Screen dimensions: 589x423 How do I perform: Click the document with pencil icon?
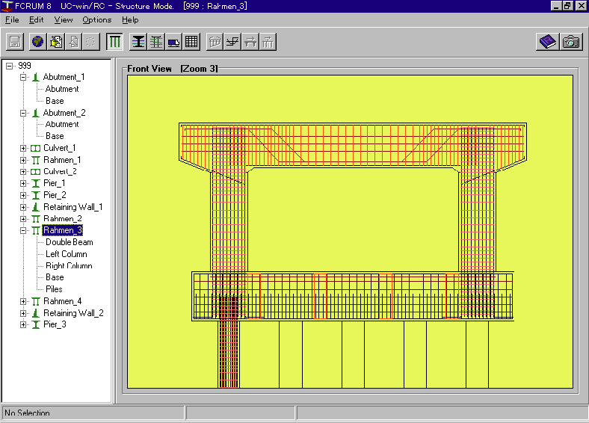[x=55, y=42]
